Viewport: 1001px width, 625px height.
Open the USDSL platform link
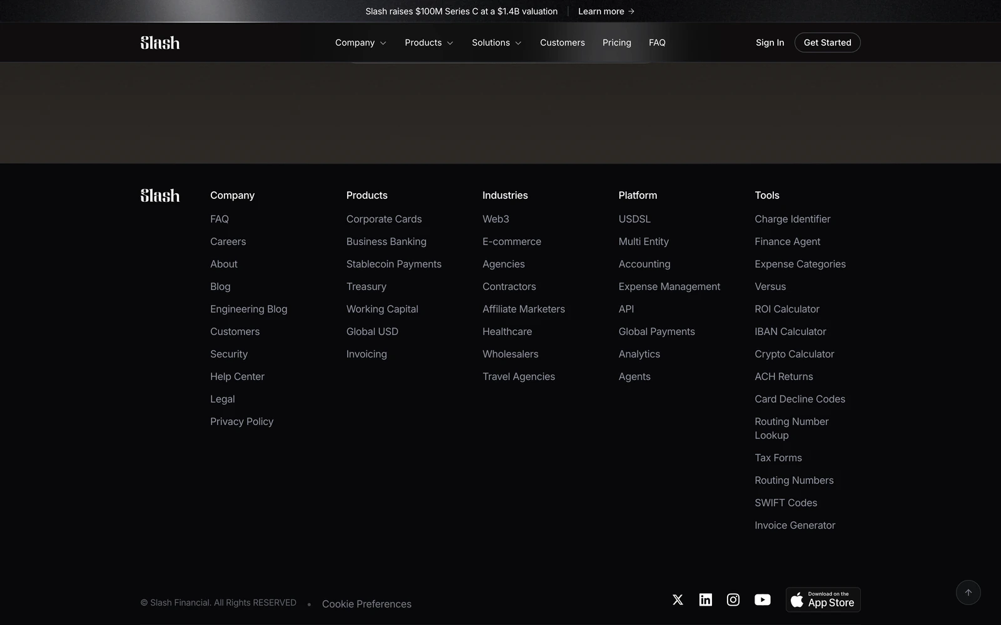[x=634, y=219]
